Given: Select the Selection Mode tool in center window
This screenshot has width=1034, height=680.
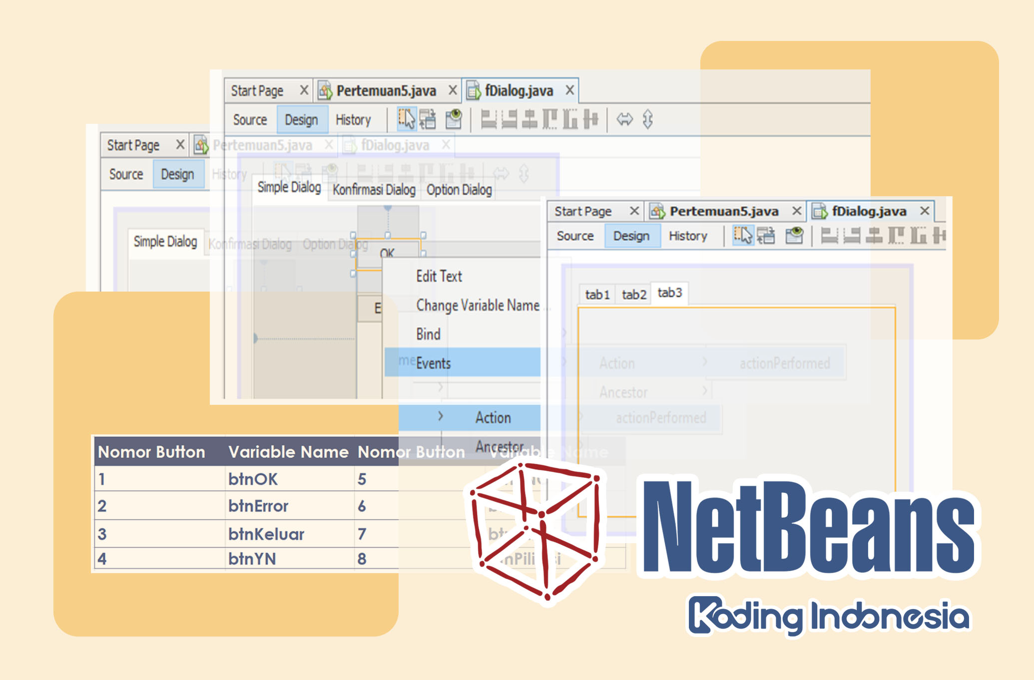Looking at the screenshot, I should point(406,119).
